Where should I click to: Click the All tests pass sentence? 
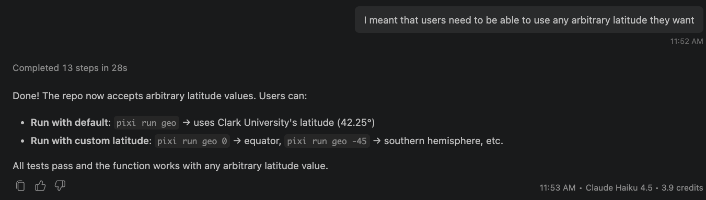[170, 167]
